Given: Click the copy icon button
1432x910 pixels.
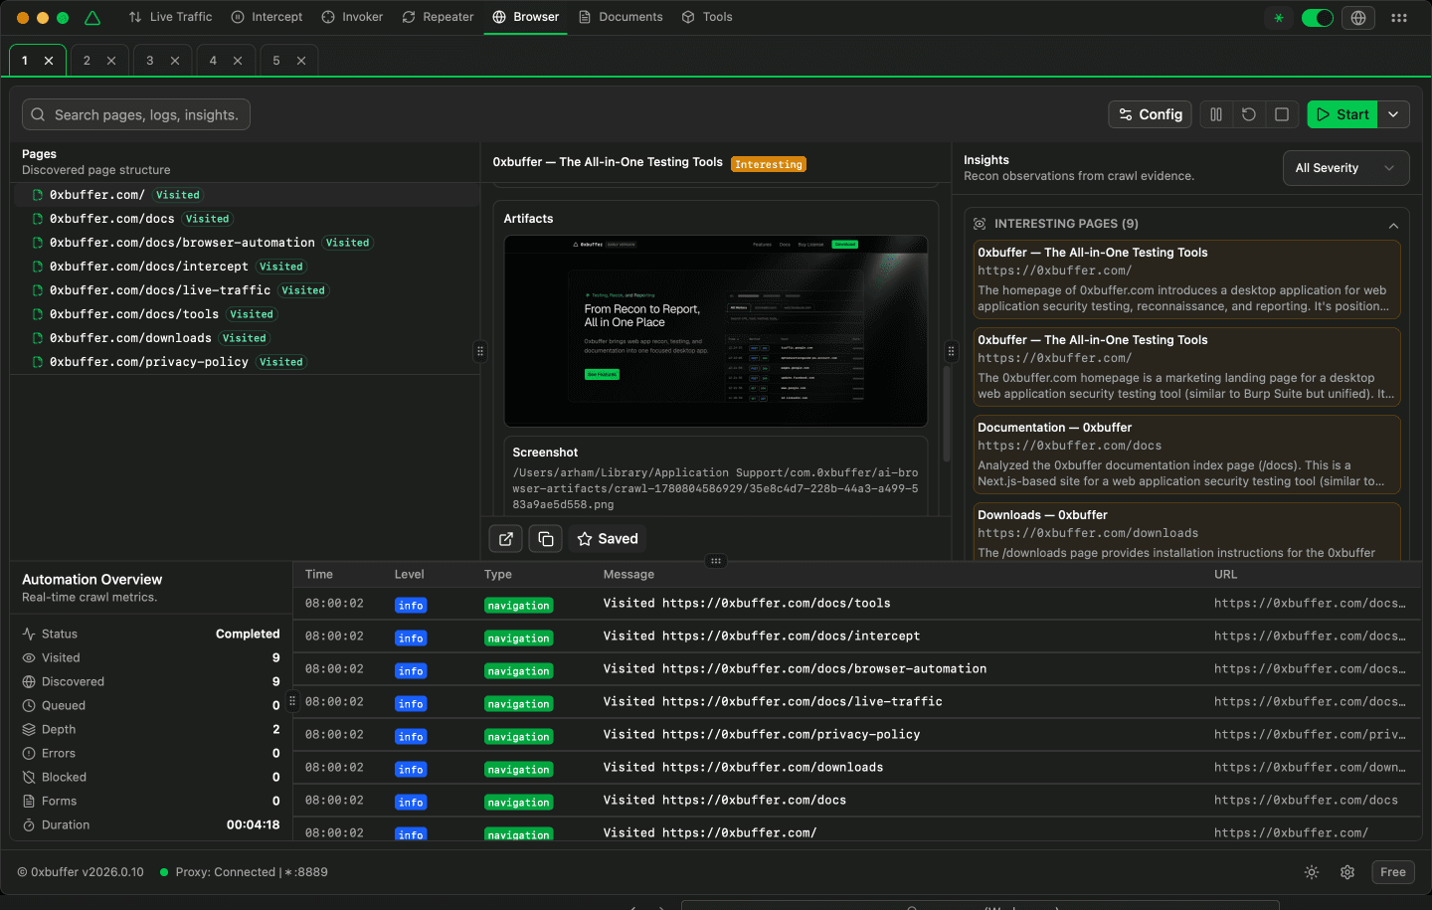Looking at the screenshot, I should [546, 539].
